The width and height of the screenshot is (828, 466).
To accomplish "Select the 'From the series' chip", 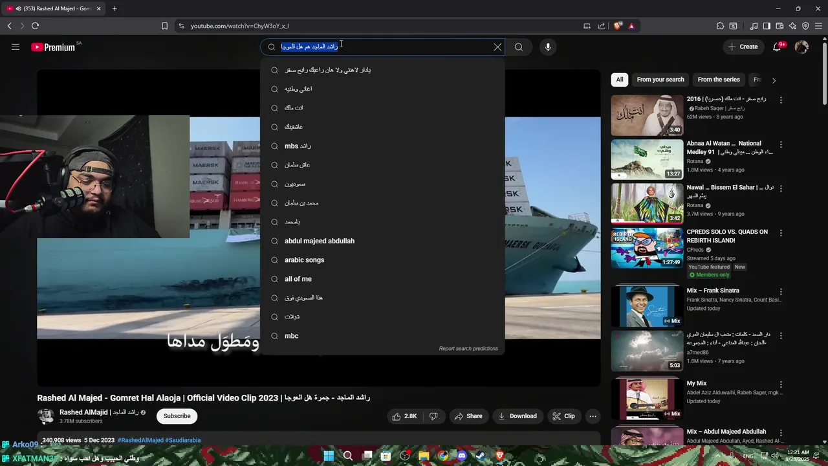I will (719, 80).
